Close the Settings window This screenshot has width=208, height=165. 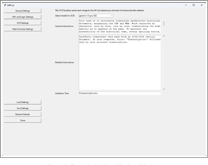[x=202, y=5]
